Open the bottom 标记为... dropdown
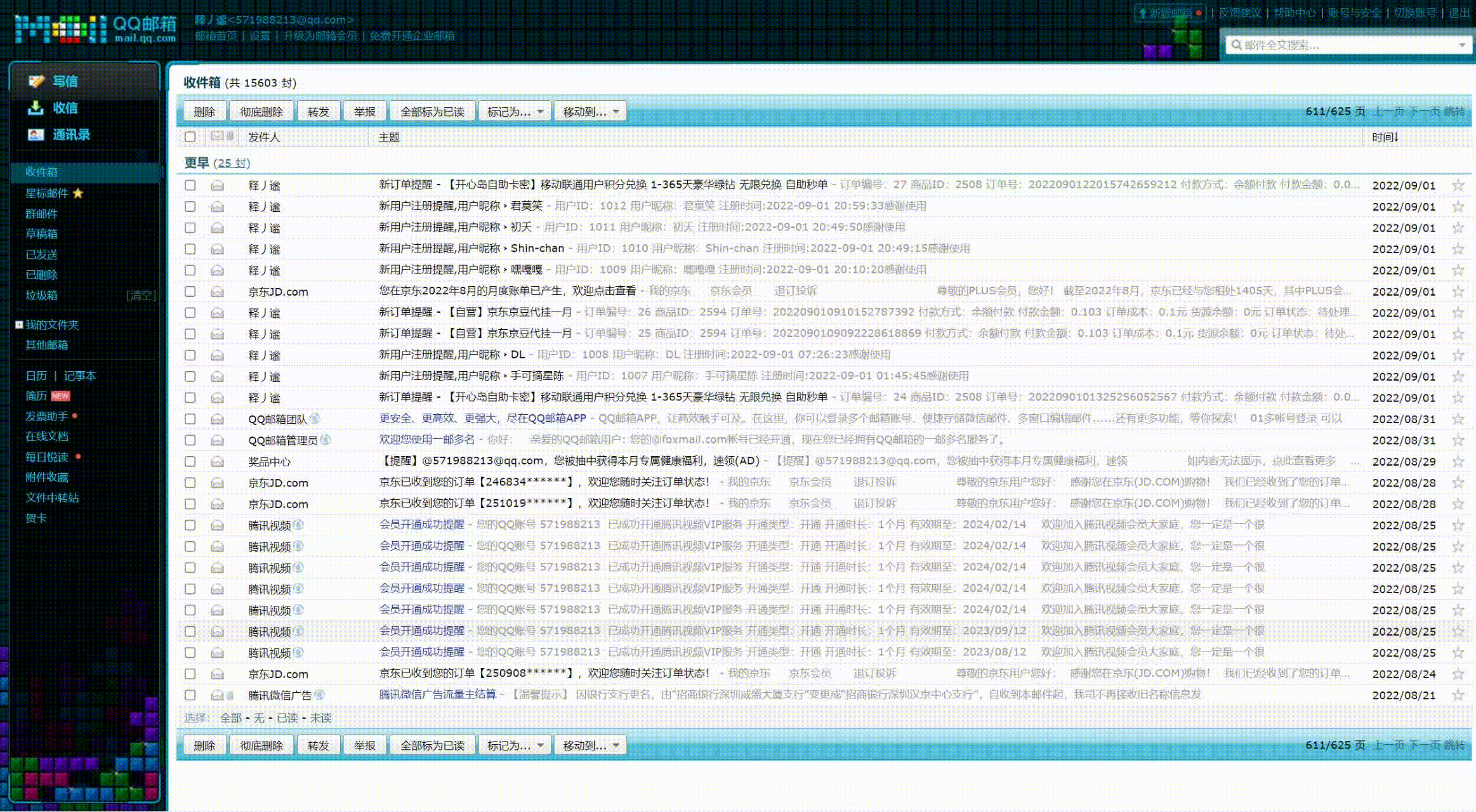The height and width of the screenshot is (812, 1476). pyautogui.click(x=515, y=745)
